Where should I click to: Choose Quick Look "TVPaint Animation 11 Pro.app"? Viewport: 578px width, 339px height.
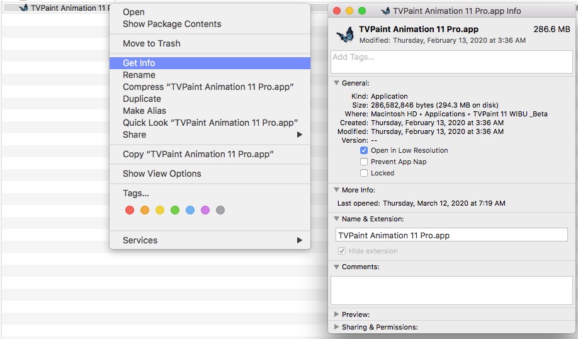[x=210, y=123]
